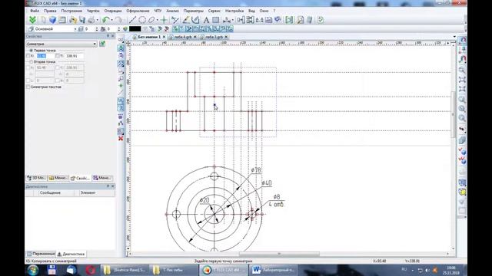Select the Line construction tool
This screenshot has width=492, height=276.
133,20
